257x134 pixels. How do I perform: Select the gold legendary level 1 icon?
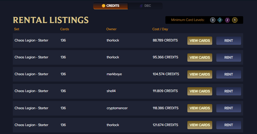coord(235,20)
